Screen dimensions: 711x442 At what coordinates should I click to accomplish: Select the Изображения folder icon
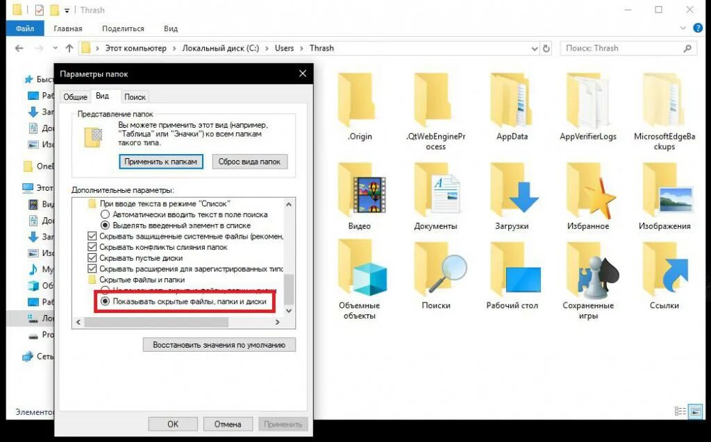tap(667, 190)
